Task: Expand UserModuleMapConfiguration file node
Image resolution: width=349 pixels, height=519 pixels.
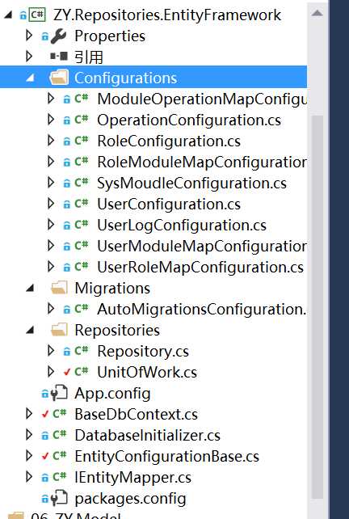Action: pos(51,246)
